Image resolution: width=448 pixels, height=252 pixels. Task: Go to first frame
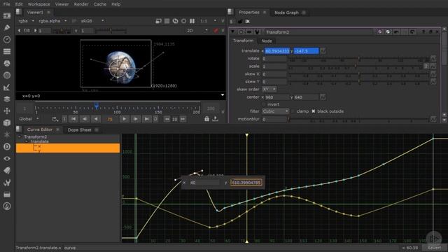pyautogui.click(x=73, y=119)
